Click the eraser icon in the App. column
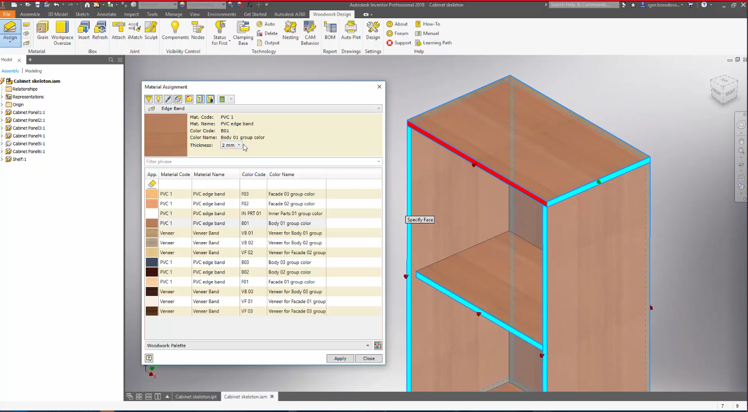The image size is (748, 412). pyautogui.click(x=152, y=184)
